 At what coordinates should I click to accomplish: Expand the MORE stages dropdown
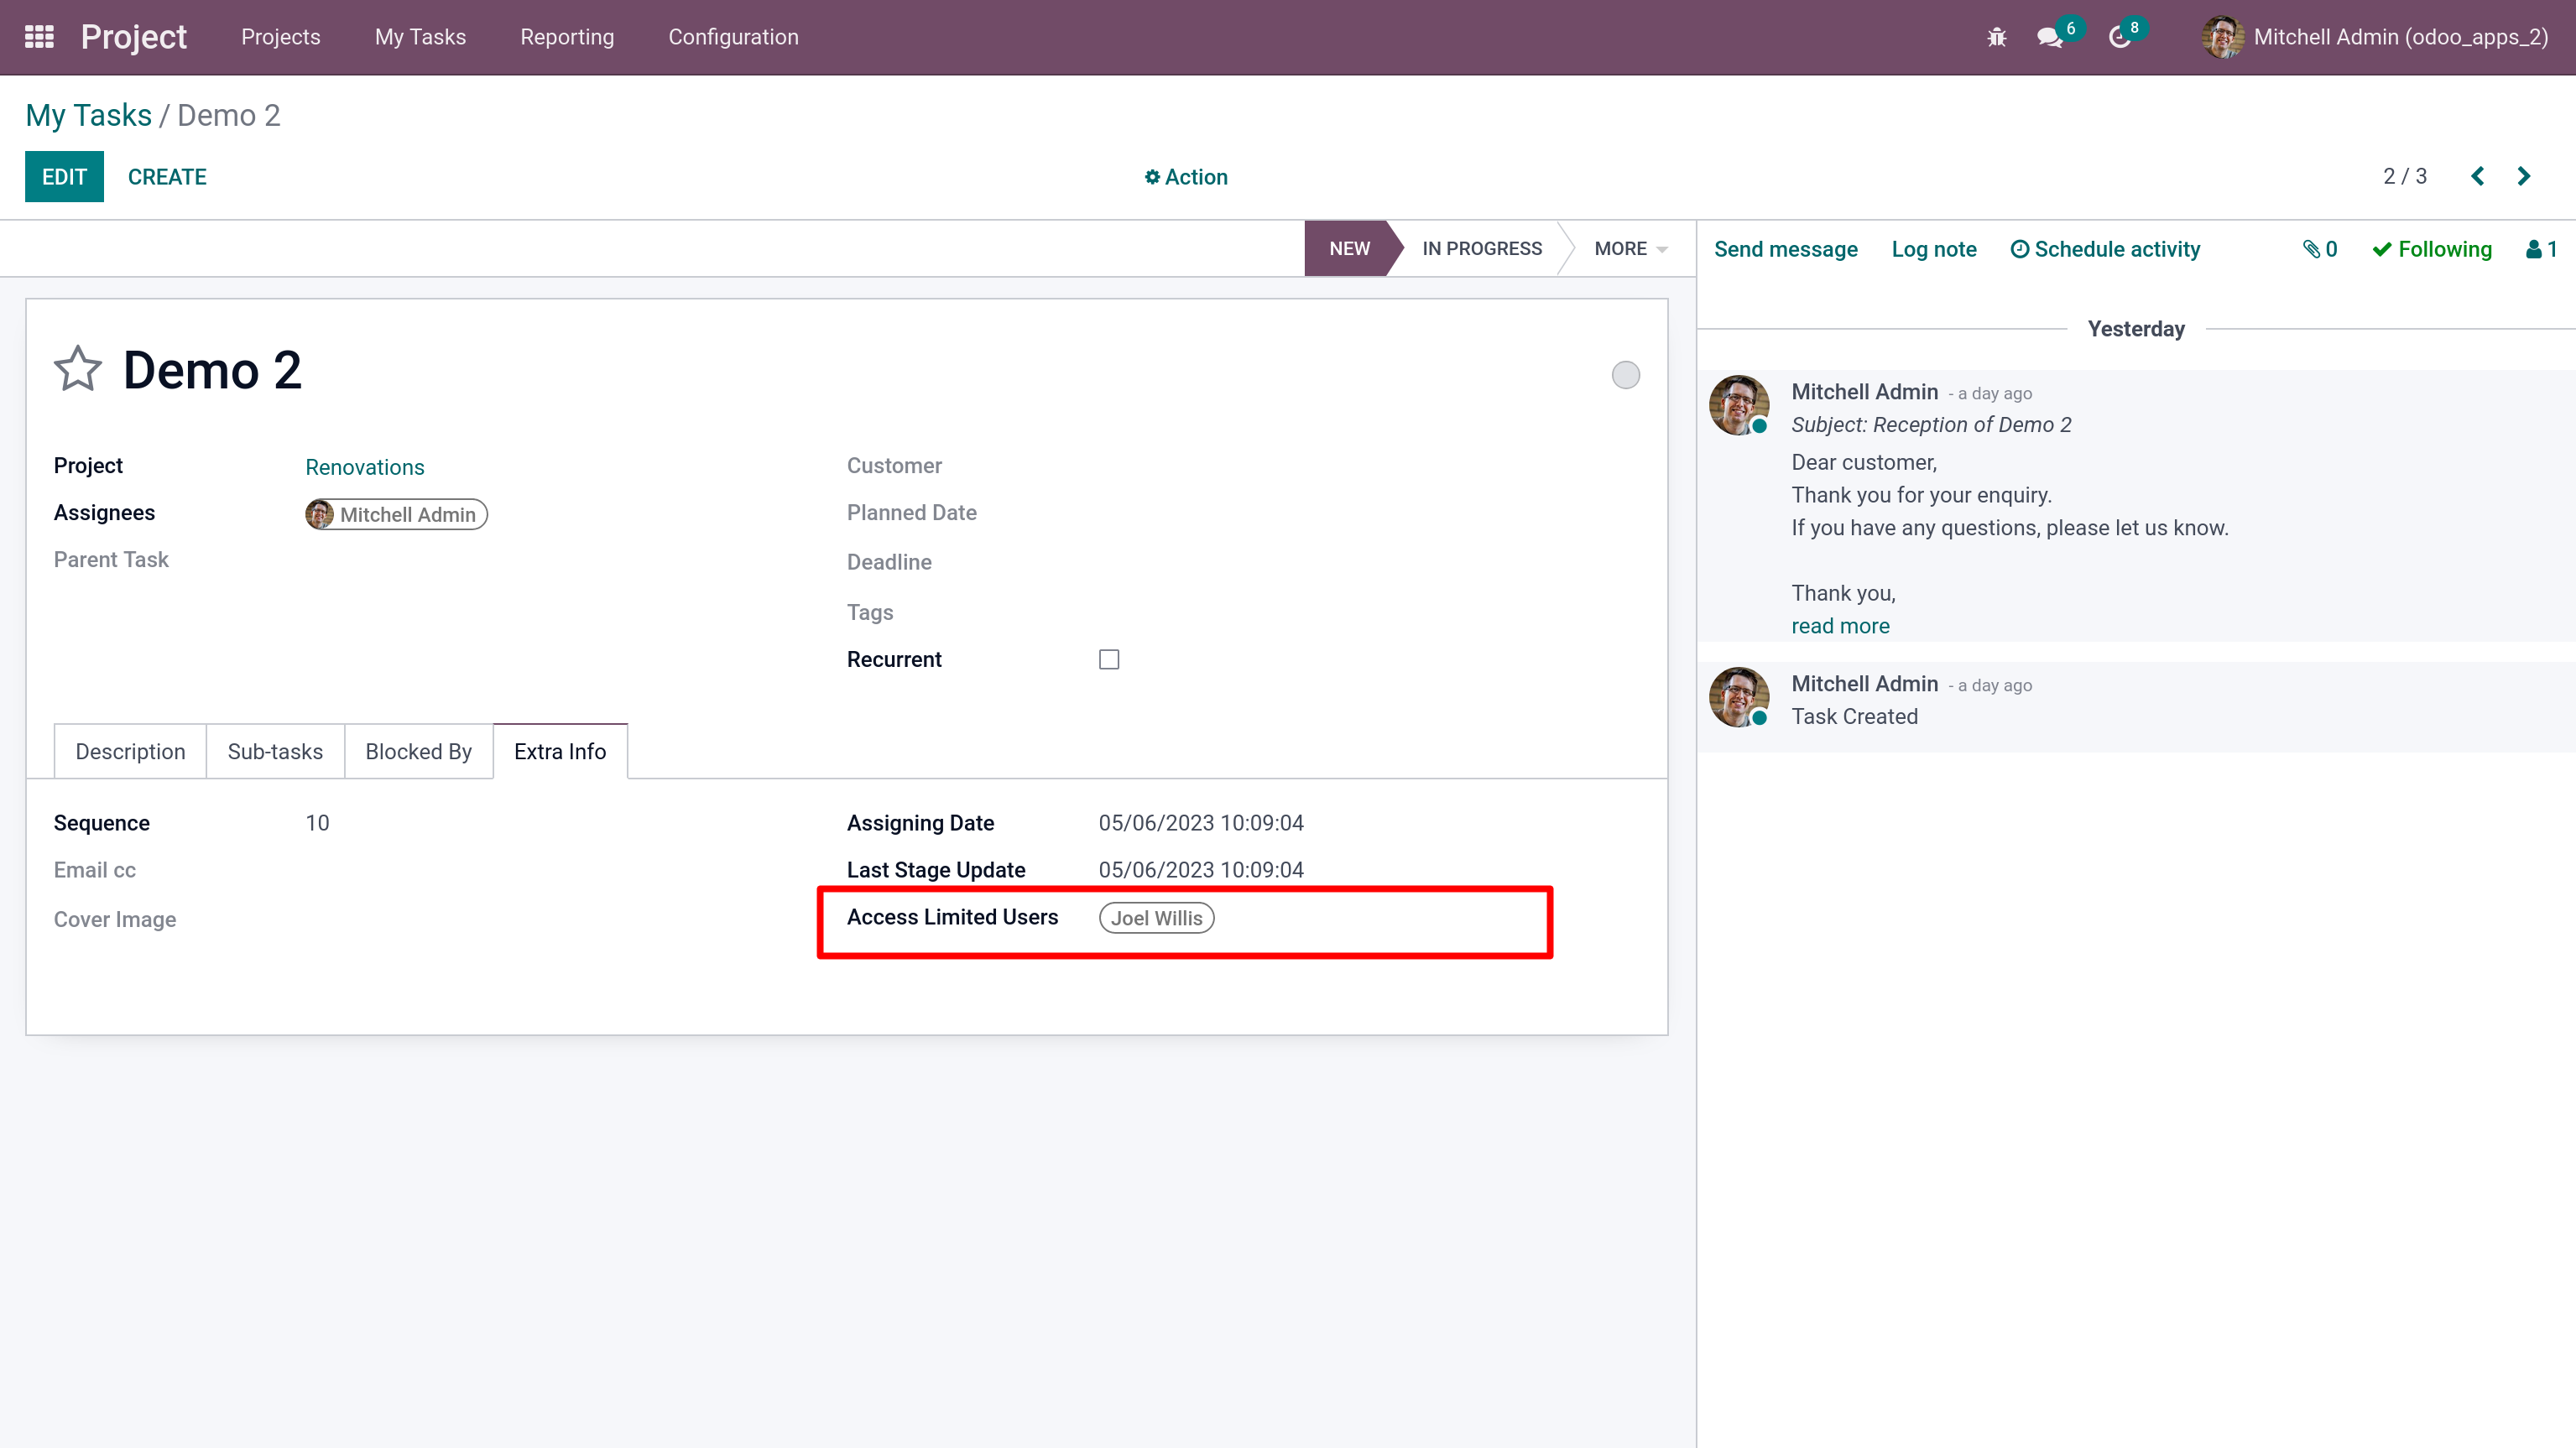[x=1630, y=249]
